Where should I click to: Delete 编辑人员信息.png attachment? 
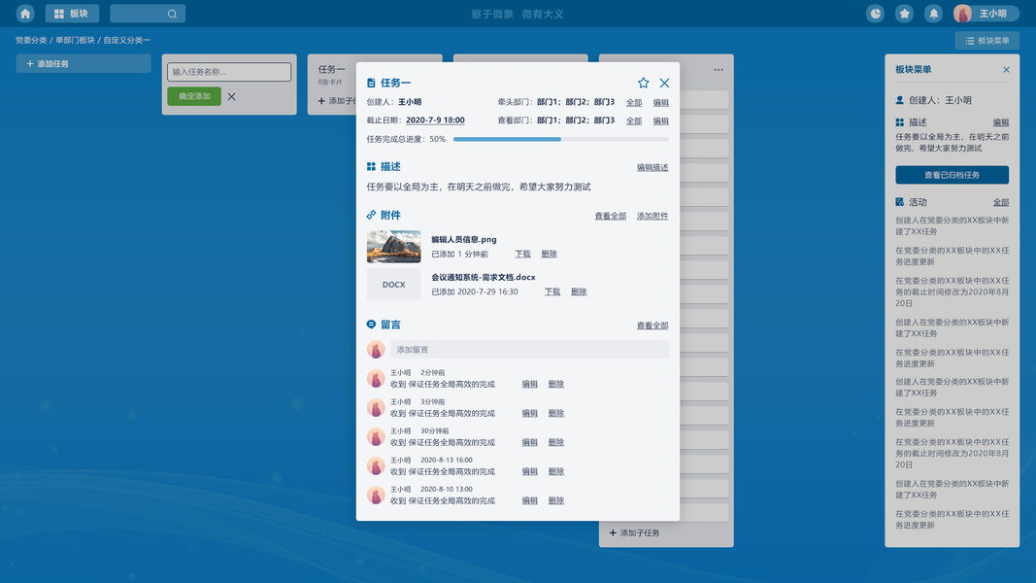click(x=549, y=254)
